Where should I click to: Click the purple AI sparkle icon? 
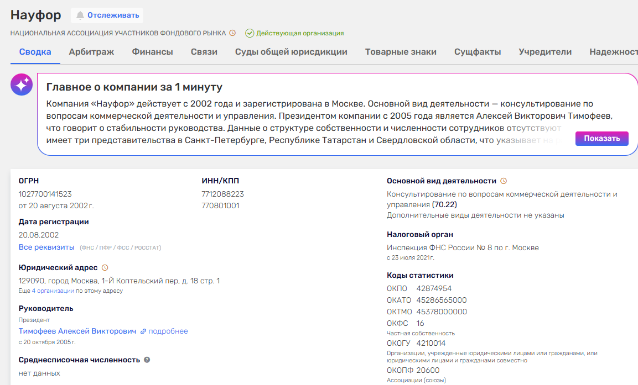pyautogui.click(x=22, y=85)
